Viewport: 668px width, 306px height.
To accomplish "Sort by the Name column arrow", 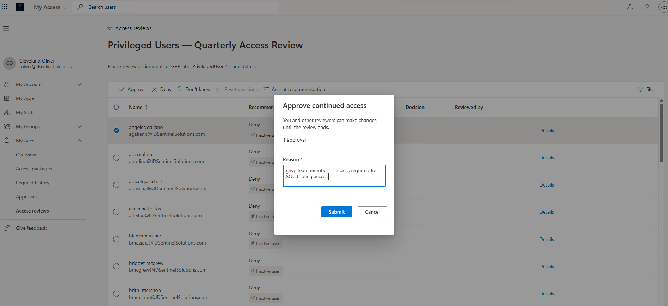I will pyautogui.click(x=146, y=107).
